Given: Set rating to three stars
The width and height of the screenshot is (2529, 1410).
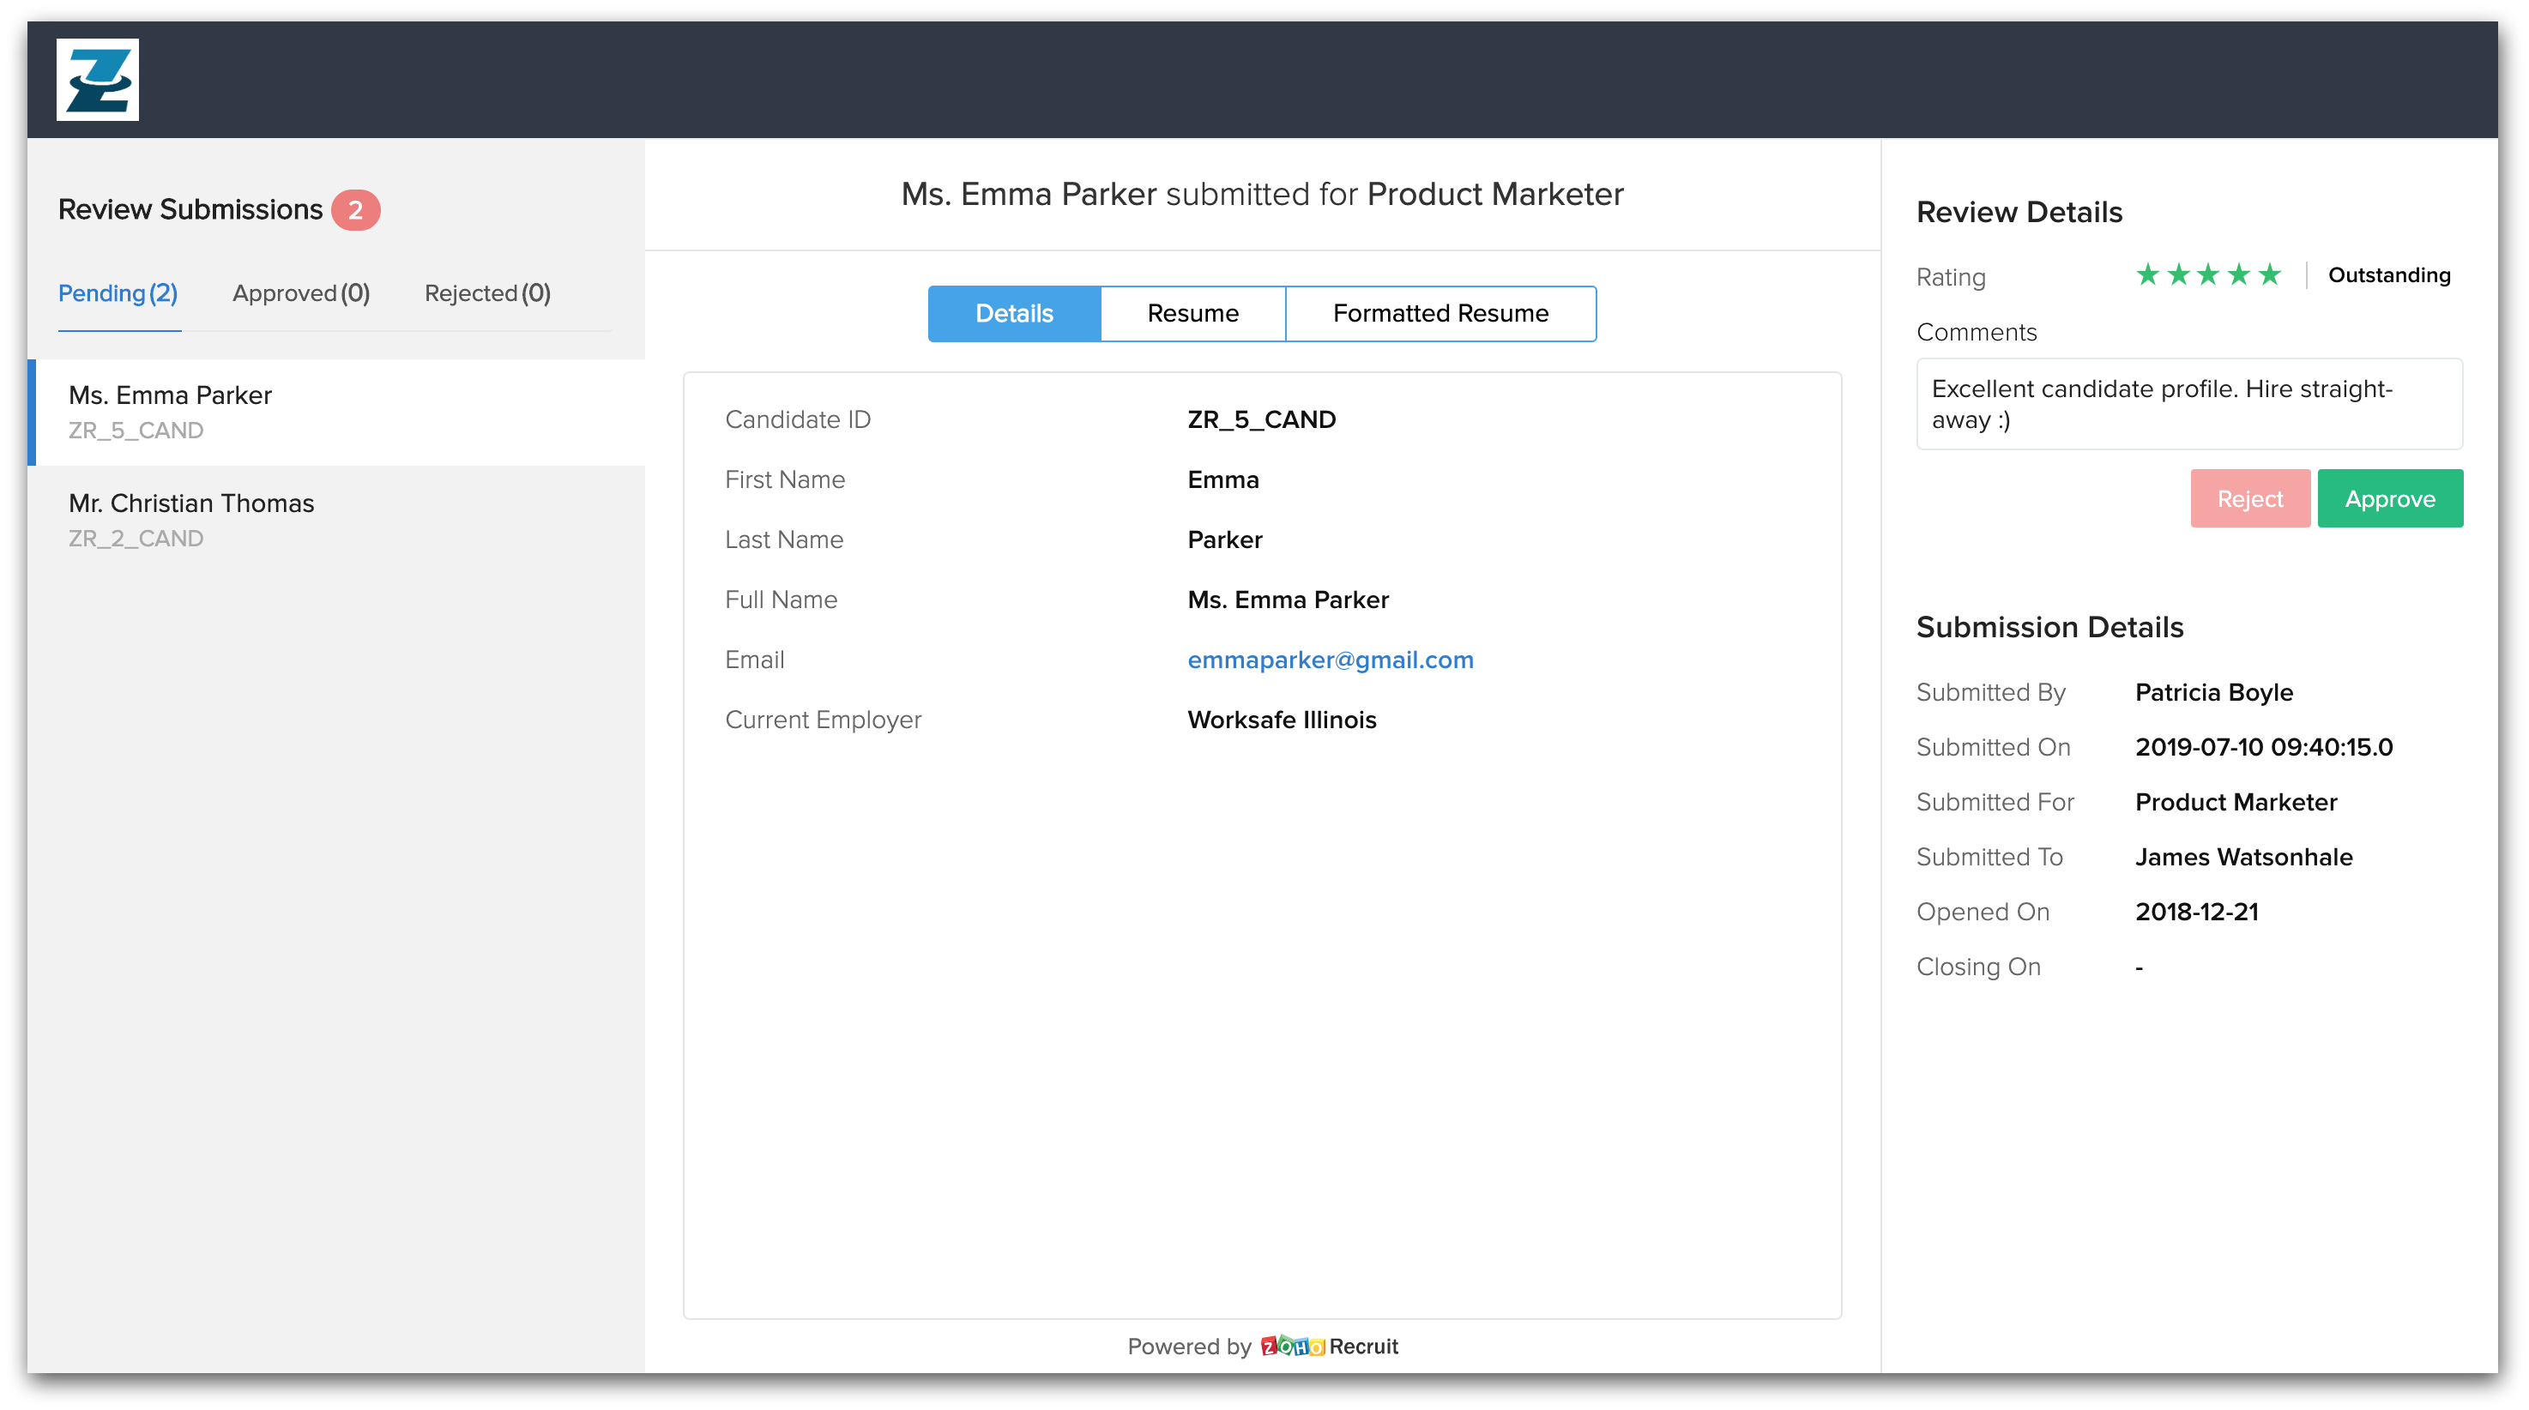Looking at the screenshot, I should coord(2208,274).
